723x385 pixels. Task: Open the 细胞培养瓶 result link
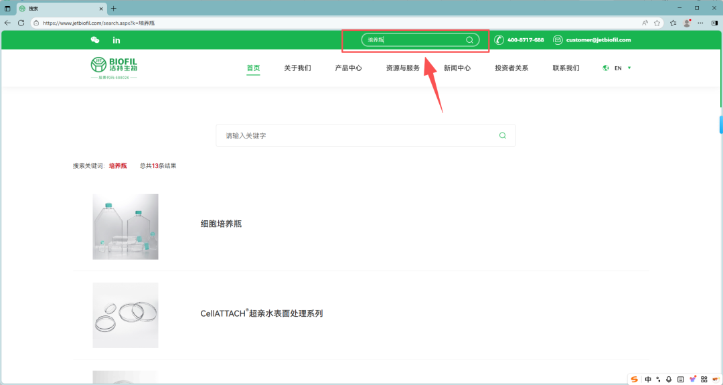tap(221, 224)
